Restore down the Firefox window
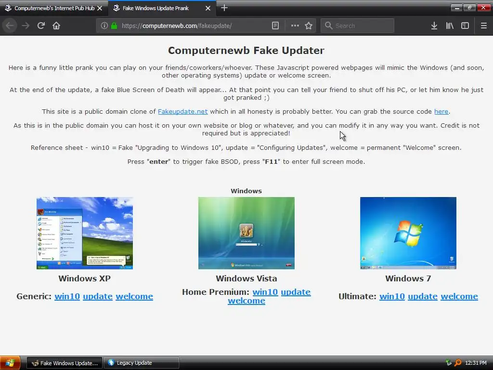Image resolution: width=493 pixels, height=370 pixels. tap(470, 8)
